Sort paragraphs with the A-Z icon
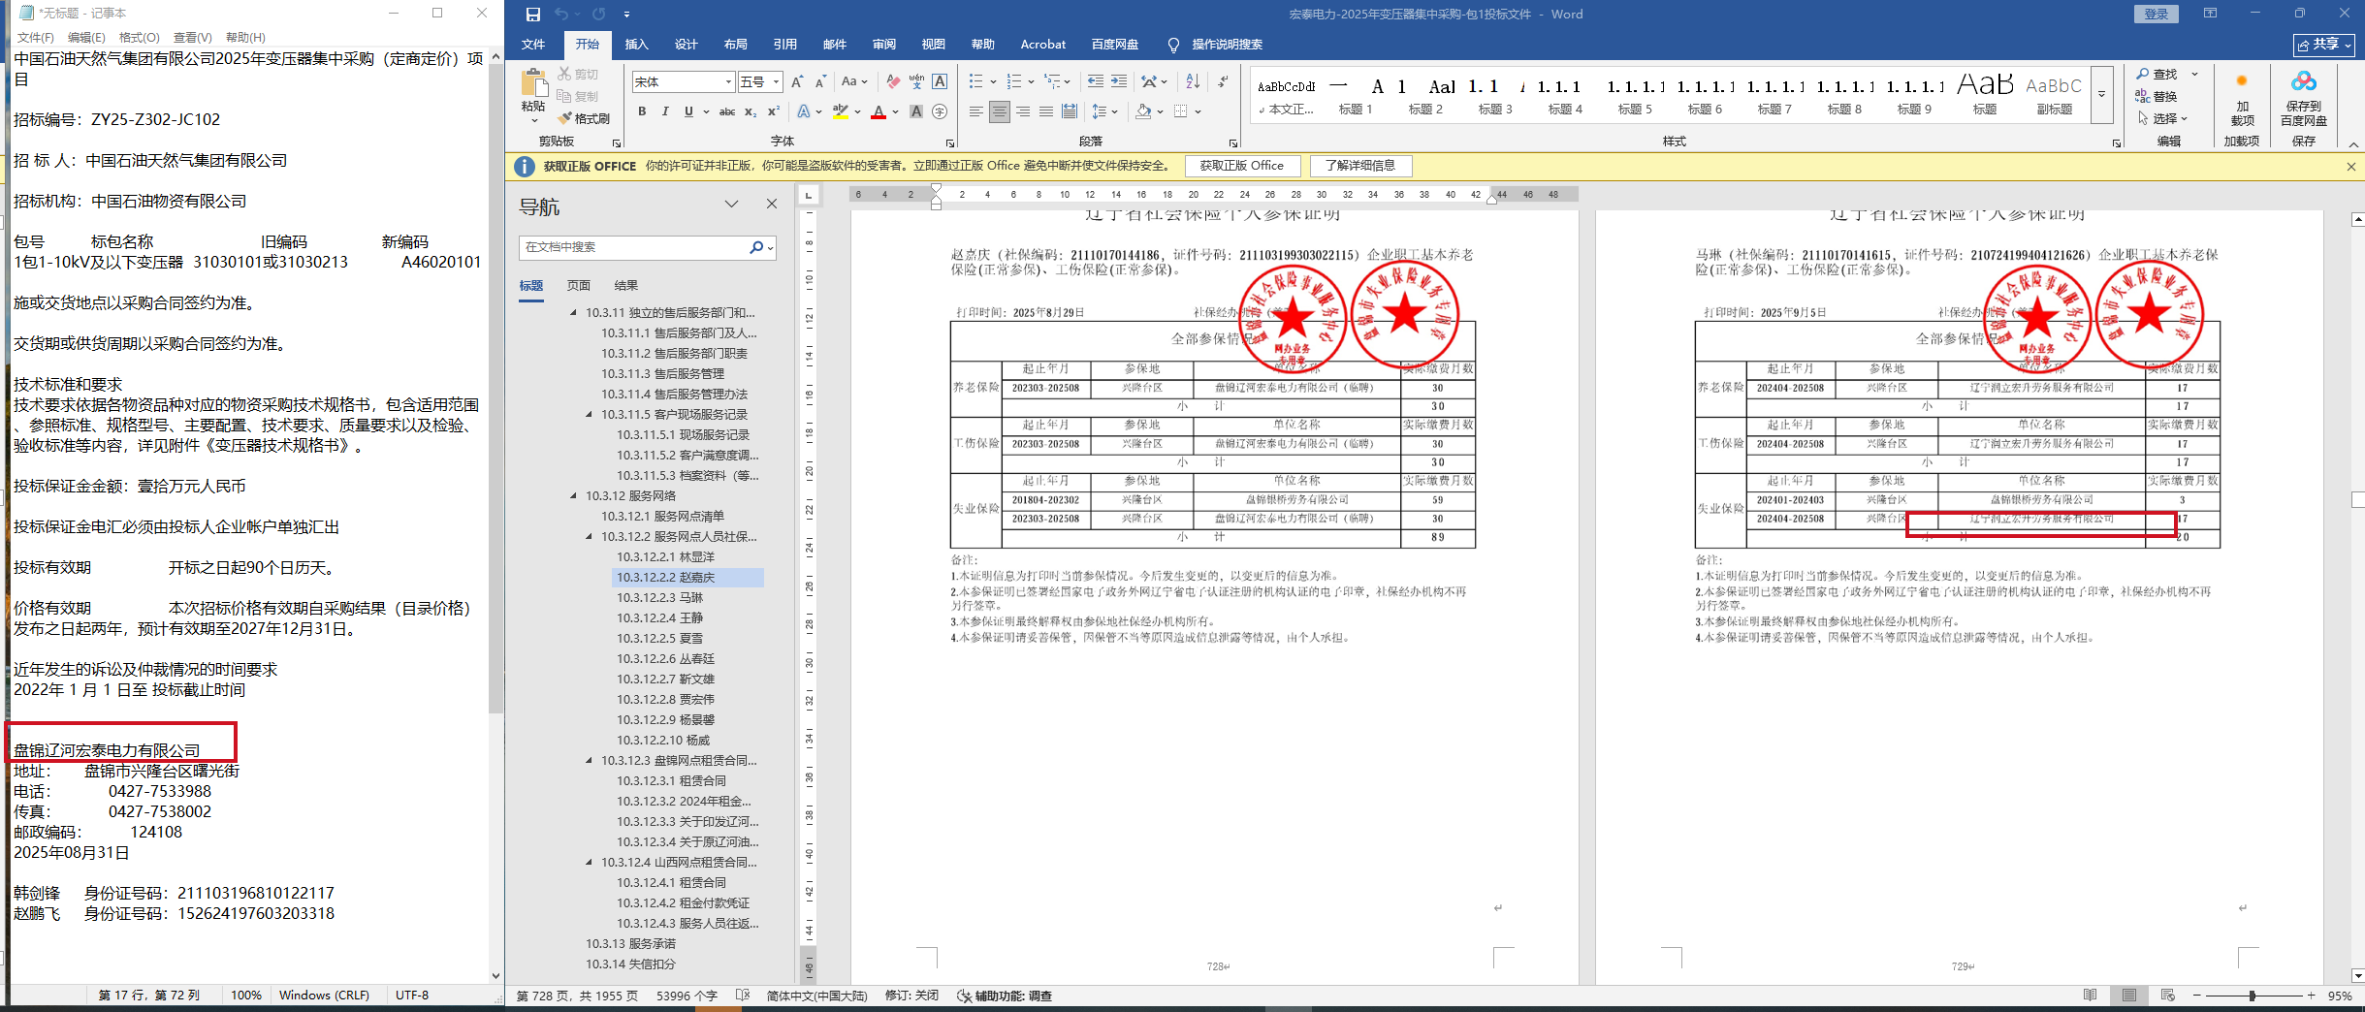The image size is (2365, 1012). 1193,81
